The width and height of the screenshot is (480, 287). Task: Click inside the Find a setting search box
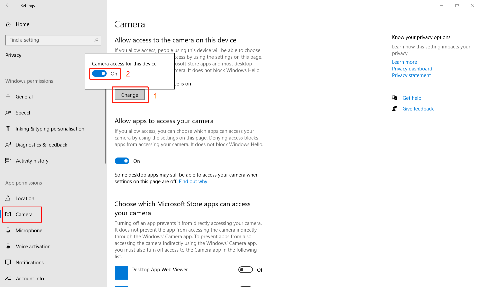pos(53,40)
